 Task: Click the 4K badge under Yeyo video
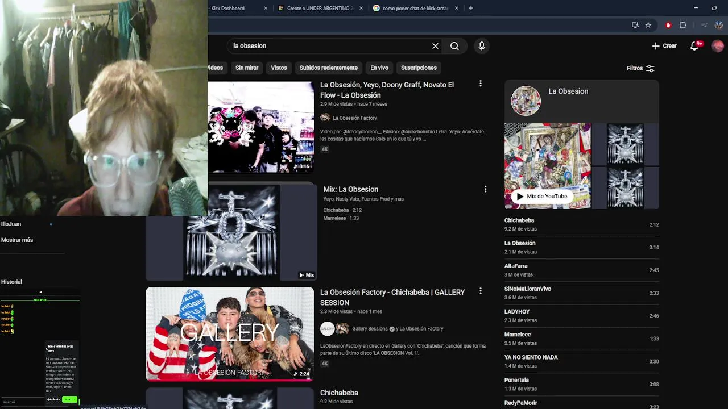pos(325,149)
